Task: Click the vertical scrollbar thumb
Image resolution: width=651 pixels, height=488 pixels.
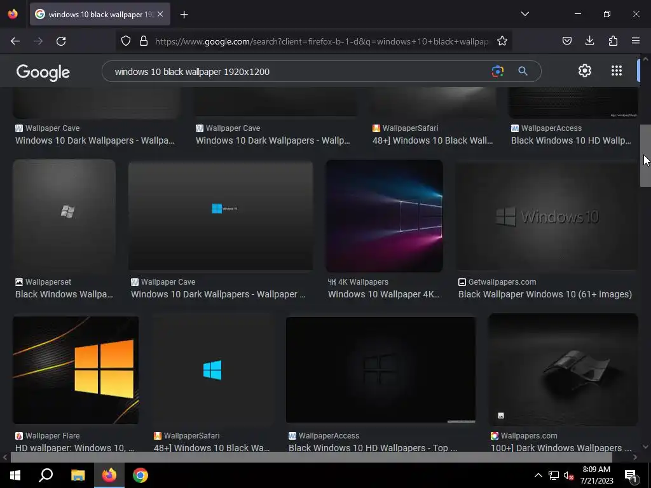Action: tap(645, 156)
